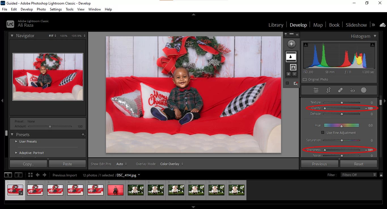Image resolution: width=387 pixels, height=209 pixels.
Task: Add a new preset with plus icon
Action: [x=83, y=135]
